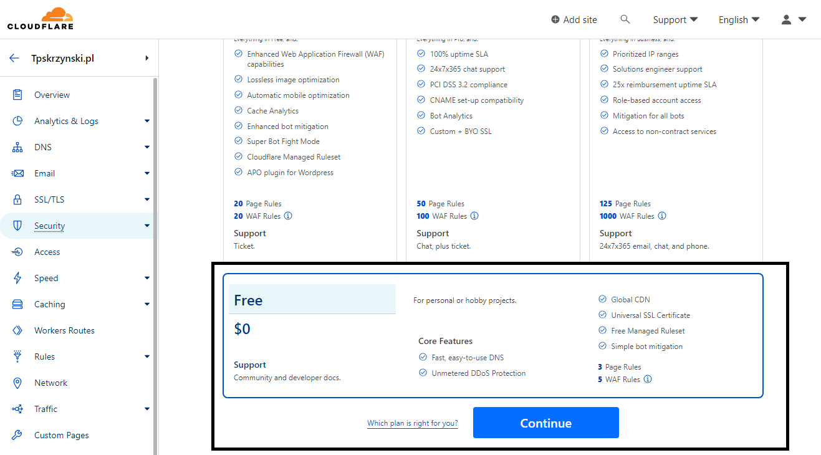The image size is (821, 455).
Task: Open the Support dropdown menu
Action: [675, 20]
